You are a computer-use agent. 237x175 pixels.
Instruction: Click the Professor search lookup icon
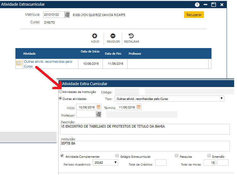pyautogui.click(x=99, y=115)
